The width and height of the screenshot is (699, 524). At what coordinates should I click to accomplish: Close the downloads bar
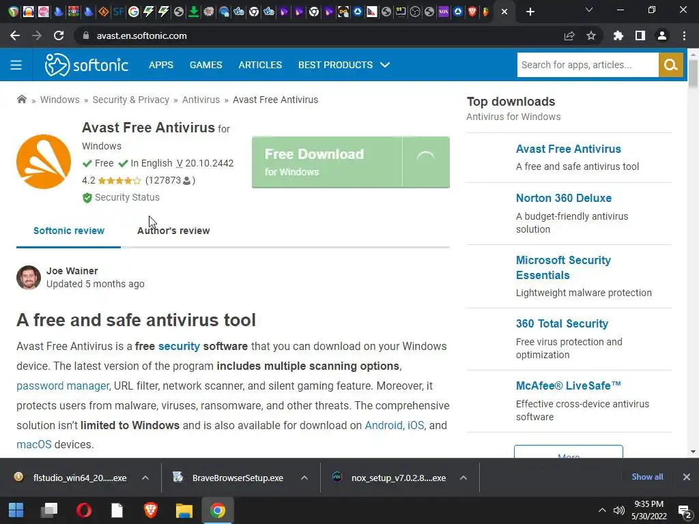click(687, 477)
